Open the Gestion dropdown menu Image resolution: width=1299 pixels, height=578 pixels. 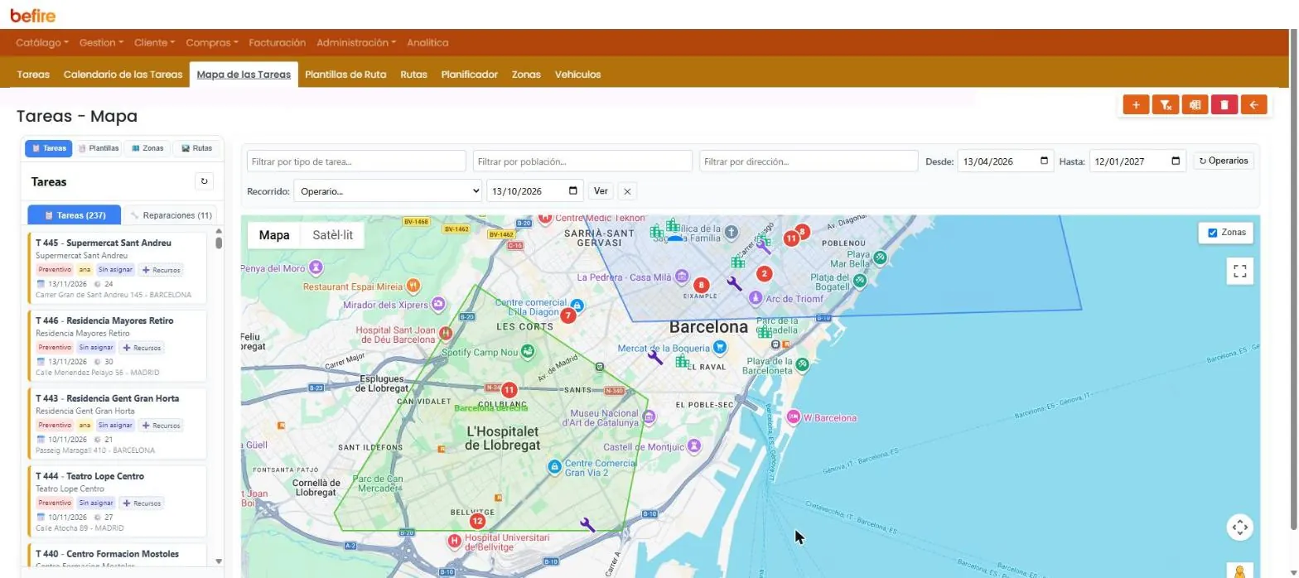pos(101,42)
